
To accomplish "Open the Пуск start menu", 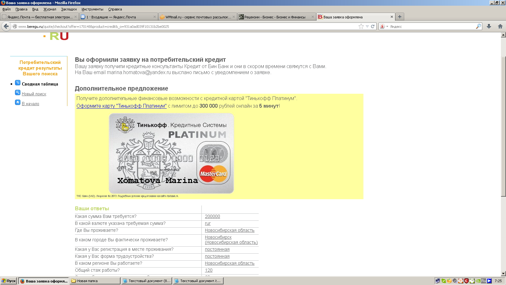I will tap(9, 281).
